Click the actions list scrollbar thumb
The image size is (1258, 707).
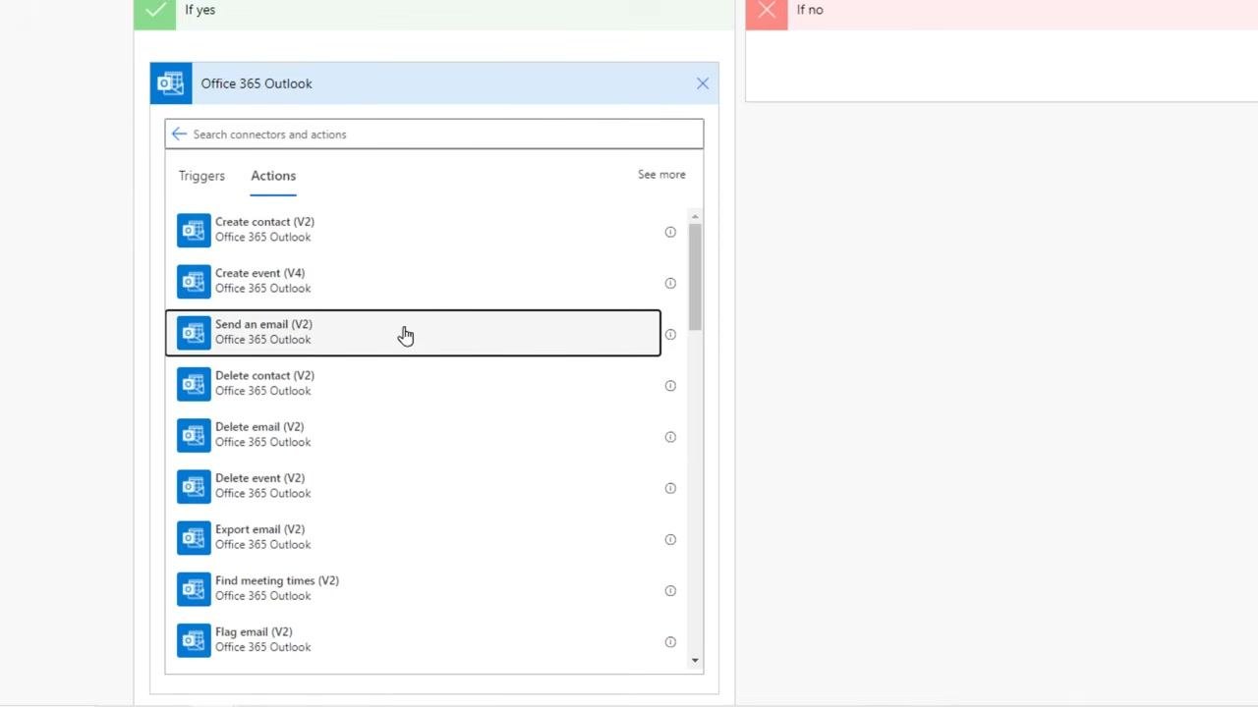point(695,277)
